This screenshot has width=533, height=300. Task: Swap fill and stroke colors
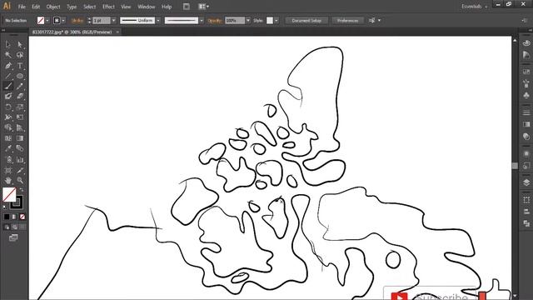coord(22,190)
